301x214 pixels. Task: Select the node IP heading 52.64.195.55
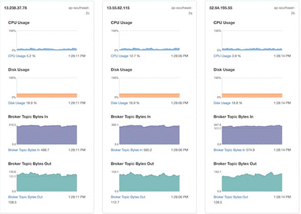tap(221, 8)
